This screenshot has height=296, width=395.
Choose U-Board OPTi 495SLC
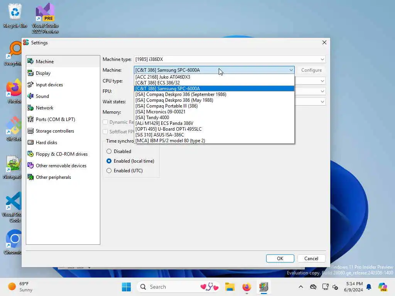click(x=214, y=129)
